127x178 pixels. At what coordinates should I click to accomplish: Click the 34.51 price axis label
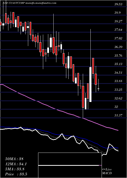pos(118,73)
